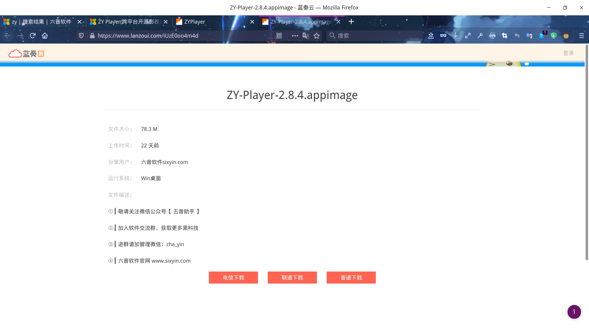Switch to the 六音软件 search results tab
The height and width of the screenshot is (331, 589).
[x=40, y=22]
